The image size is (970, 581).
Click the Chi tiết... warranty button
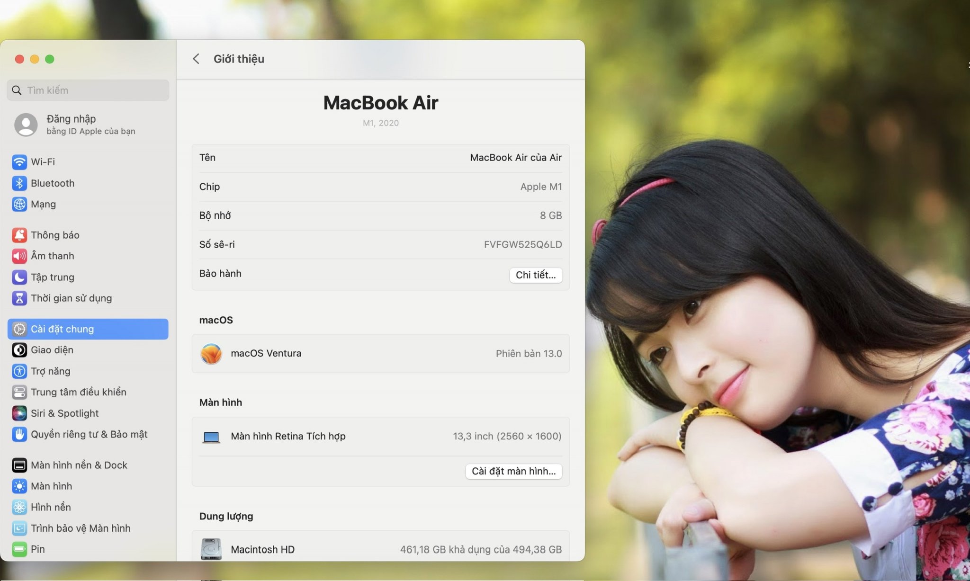(x=536, y=275)
